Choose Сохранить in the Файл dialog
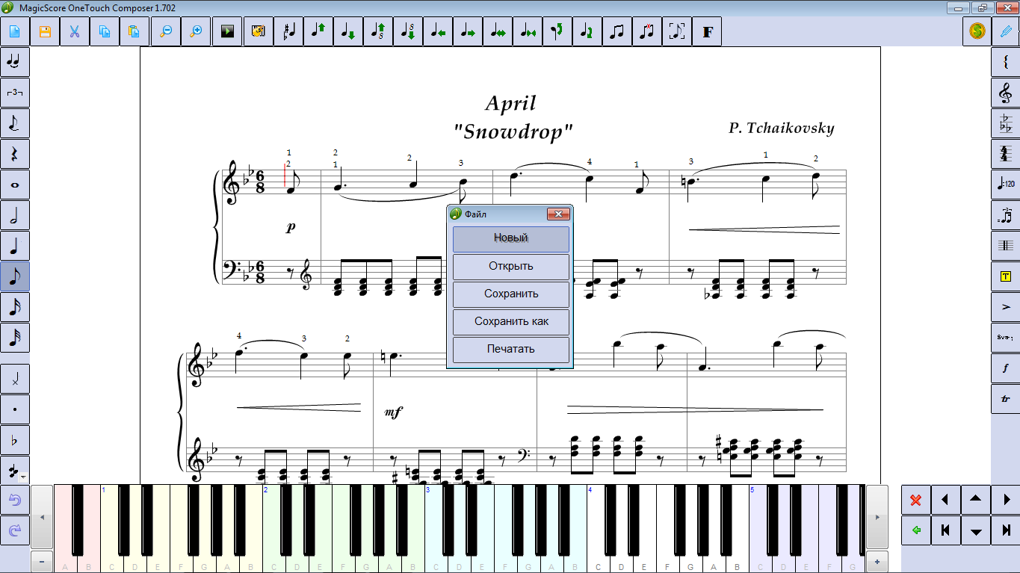The height and width of the screenshot is (573, 1020). pyautogui.click(x=511, y=294)
